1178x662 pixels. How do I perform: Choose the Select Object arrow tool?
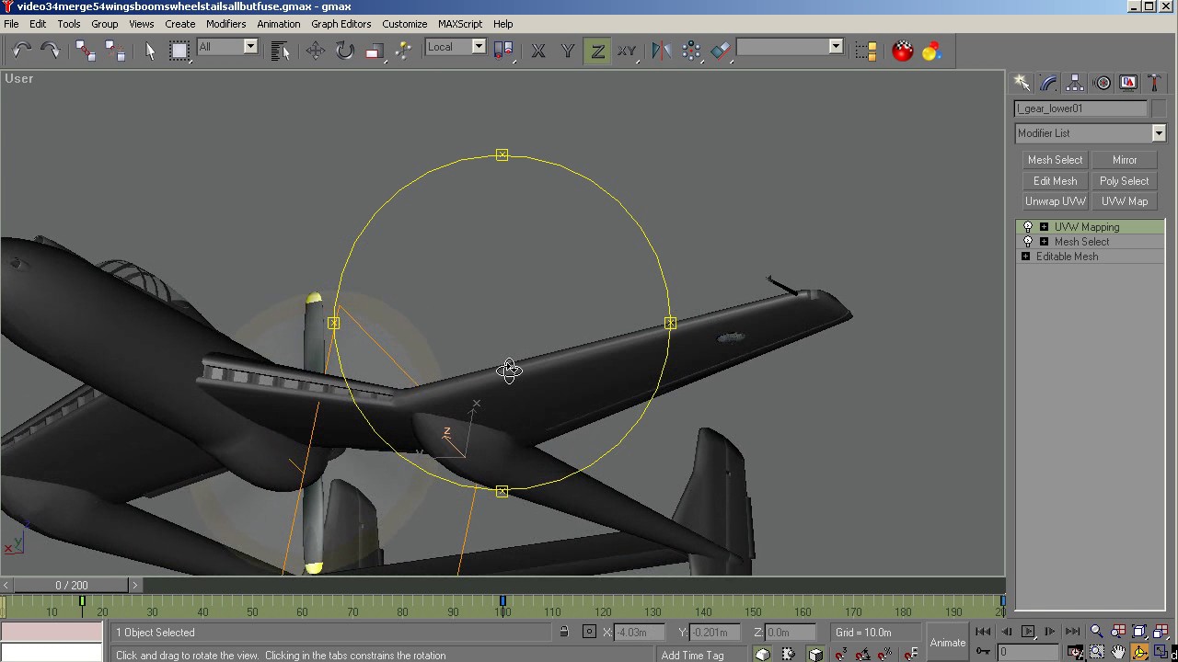(151, 51)
